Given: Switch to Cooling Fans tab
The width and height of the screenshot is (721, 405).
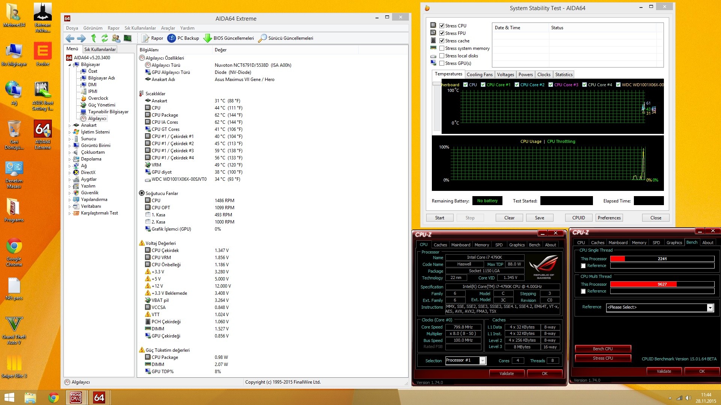Looking at the screenshot, I should pos(480,75).
